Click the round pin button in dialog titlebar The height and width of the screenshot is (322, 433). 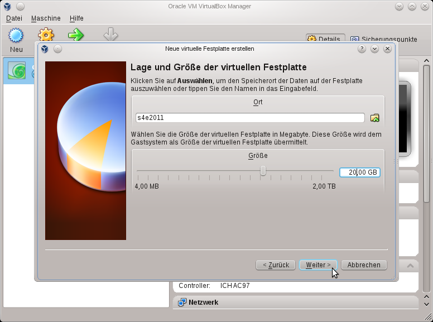[57, 49]
